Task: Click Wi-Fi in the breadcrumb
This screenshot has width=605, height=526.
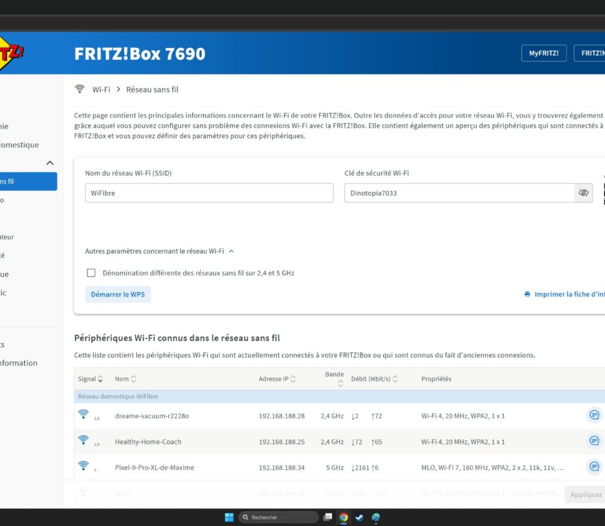Action: 101,89
